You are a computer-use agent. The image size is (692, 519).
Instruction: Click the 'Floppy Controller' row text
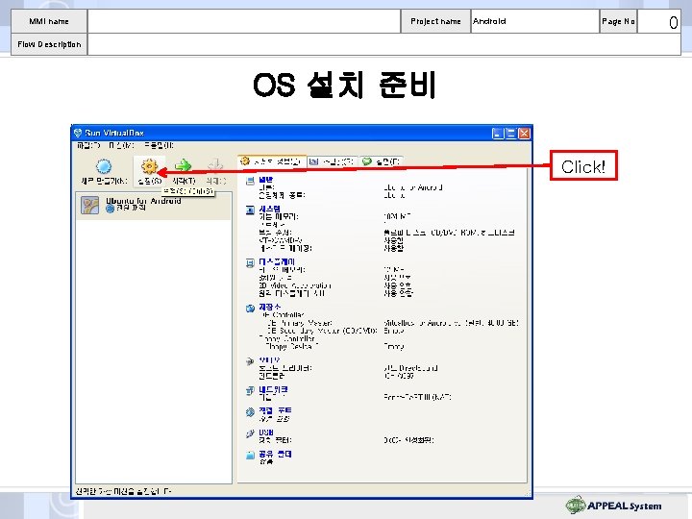pyautogui.click(x=287, y=338)
